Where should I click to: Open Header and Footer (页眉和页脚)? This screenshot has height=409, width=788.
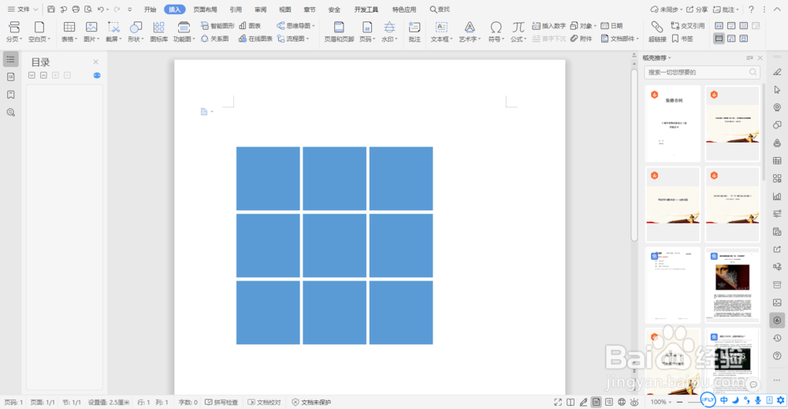click(x=339, y=32)
